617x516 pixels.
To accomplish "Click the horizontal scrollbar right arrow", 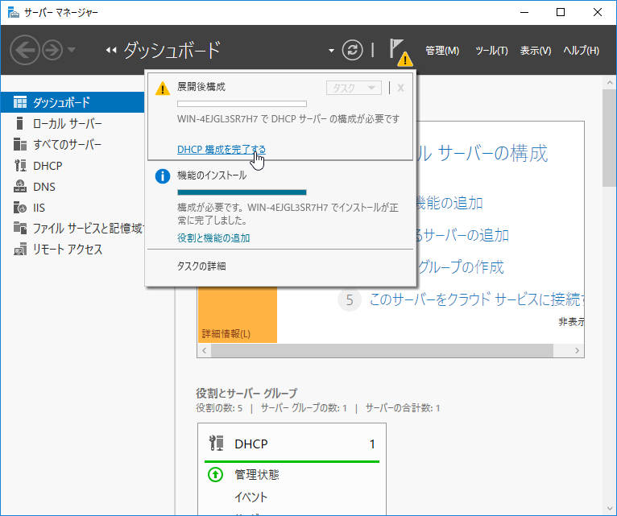I will (577, 350).
